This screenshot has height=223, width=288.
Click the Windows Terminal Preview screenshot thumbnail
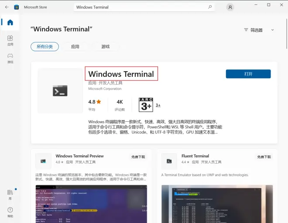[x=91, y=204]
